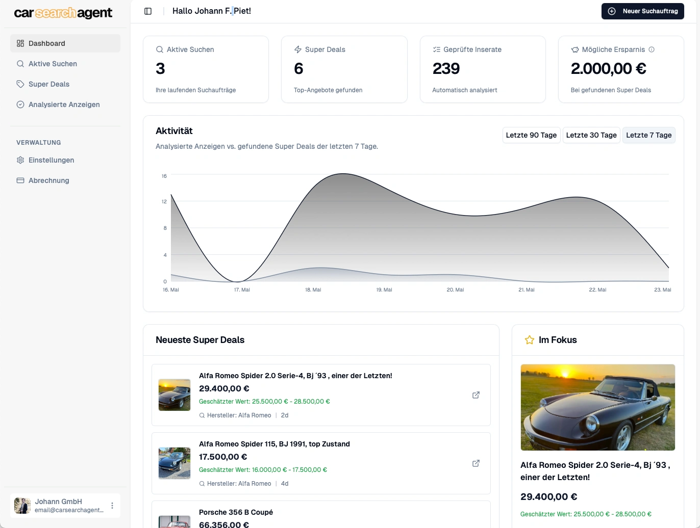Click the search icon beside Hersteller, 4d row
The image size is (700, 528).
pyautogui.click(x=202, y=484)
